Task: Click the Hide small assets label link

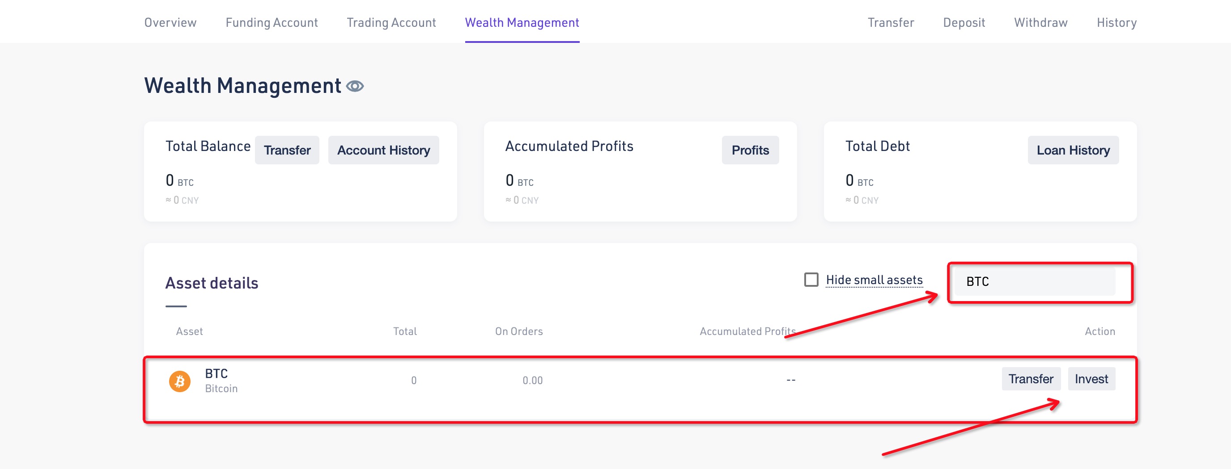Action: point(874,280)
